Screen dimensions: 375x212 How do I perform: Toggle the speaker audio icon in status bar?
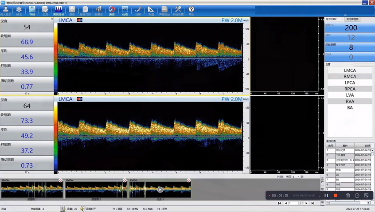[82, 209]
